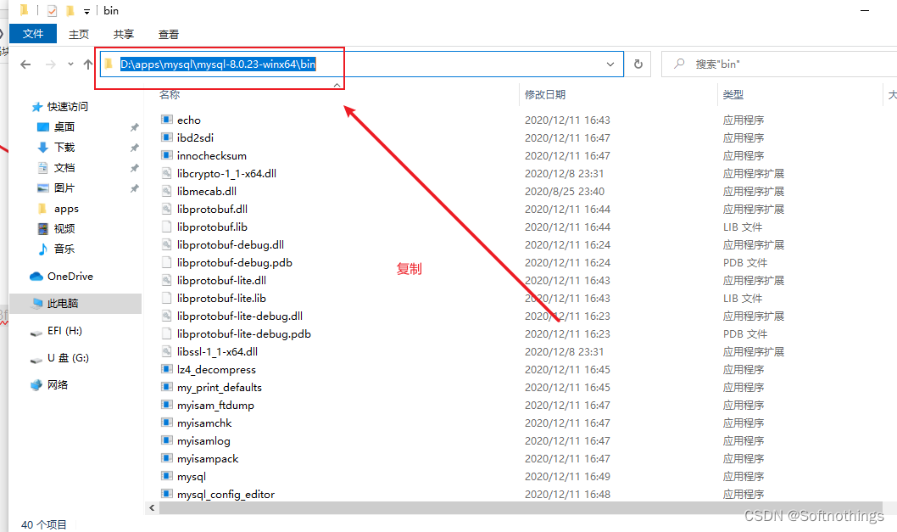Image resolution: width=897 pixels, height=532 pixels.
Task: Open the 文件 ribbon tab
Action: pos(32,34)
